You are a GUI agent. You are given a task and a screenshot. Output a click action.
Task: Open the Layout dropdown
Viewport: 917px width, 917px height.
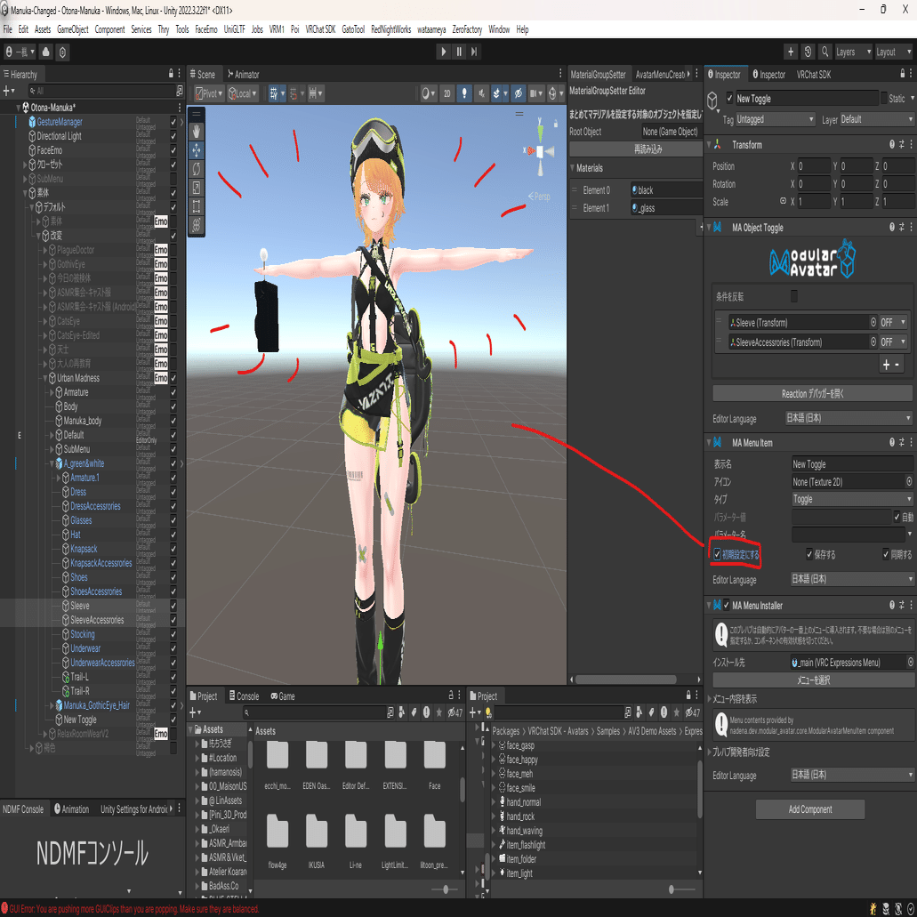click(894, 52)
